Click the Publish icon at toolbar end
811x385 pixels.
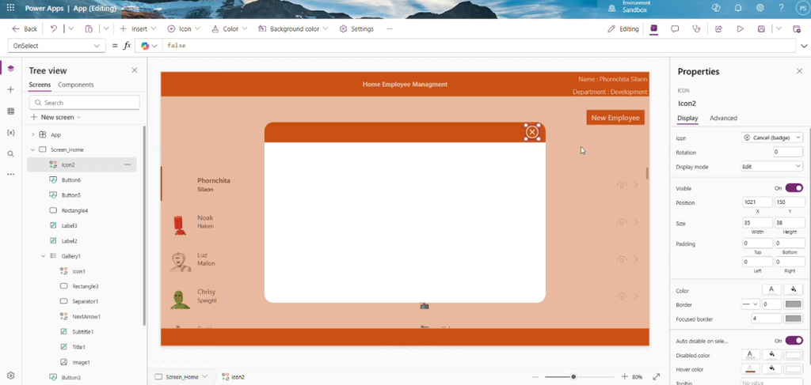[797, 29]
